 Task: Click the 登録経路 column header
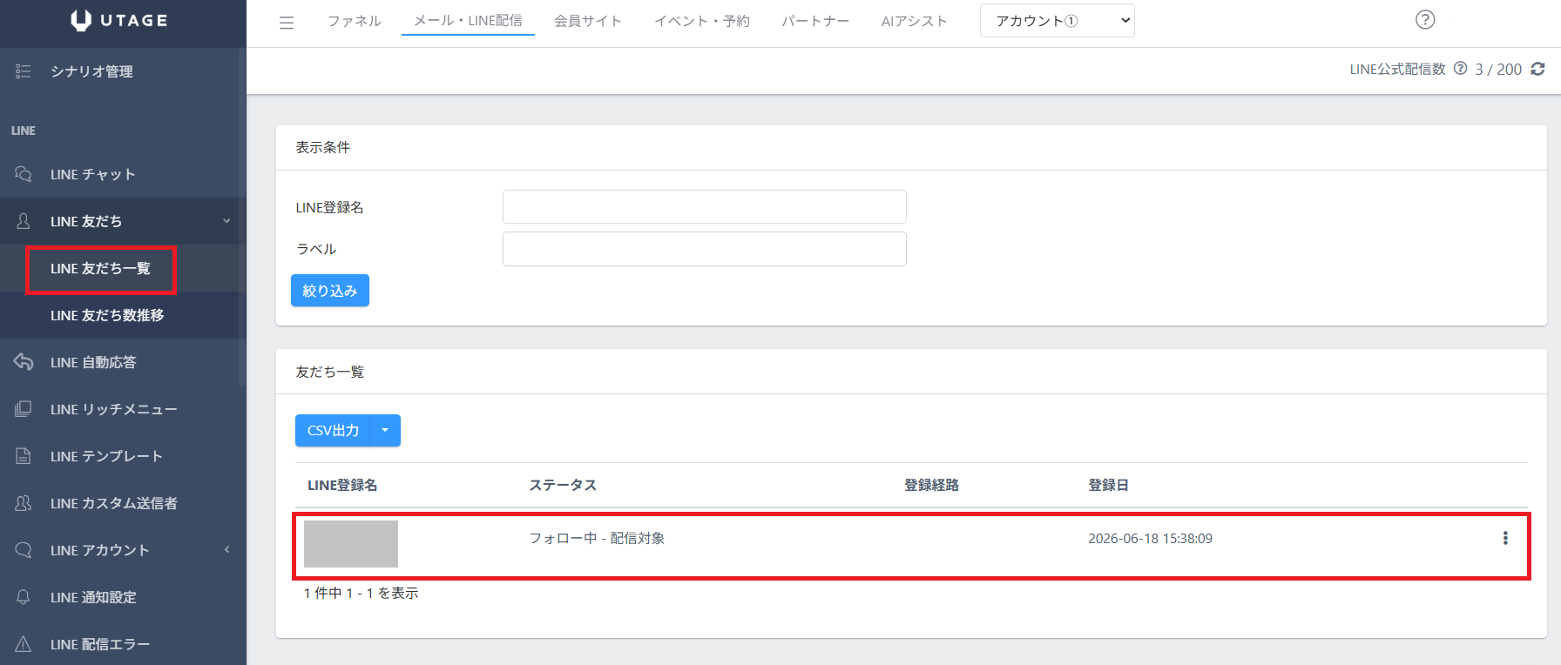click(931, 485)
